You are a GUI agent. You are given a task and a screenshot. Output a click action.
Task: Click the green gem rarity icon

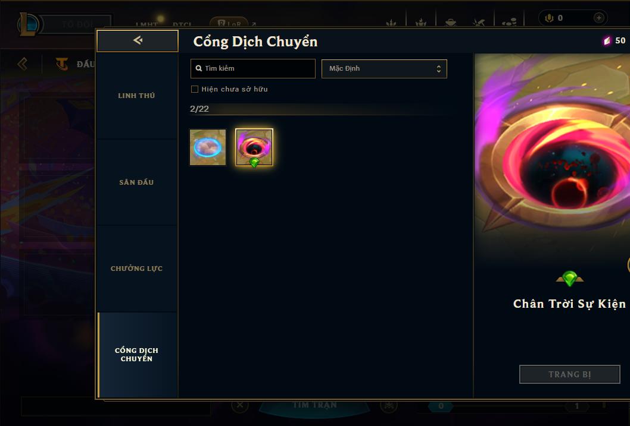(x=569, y=278)
